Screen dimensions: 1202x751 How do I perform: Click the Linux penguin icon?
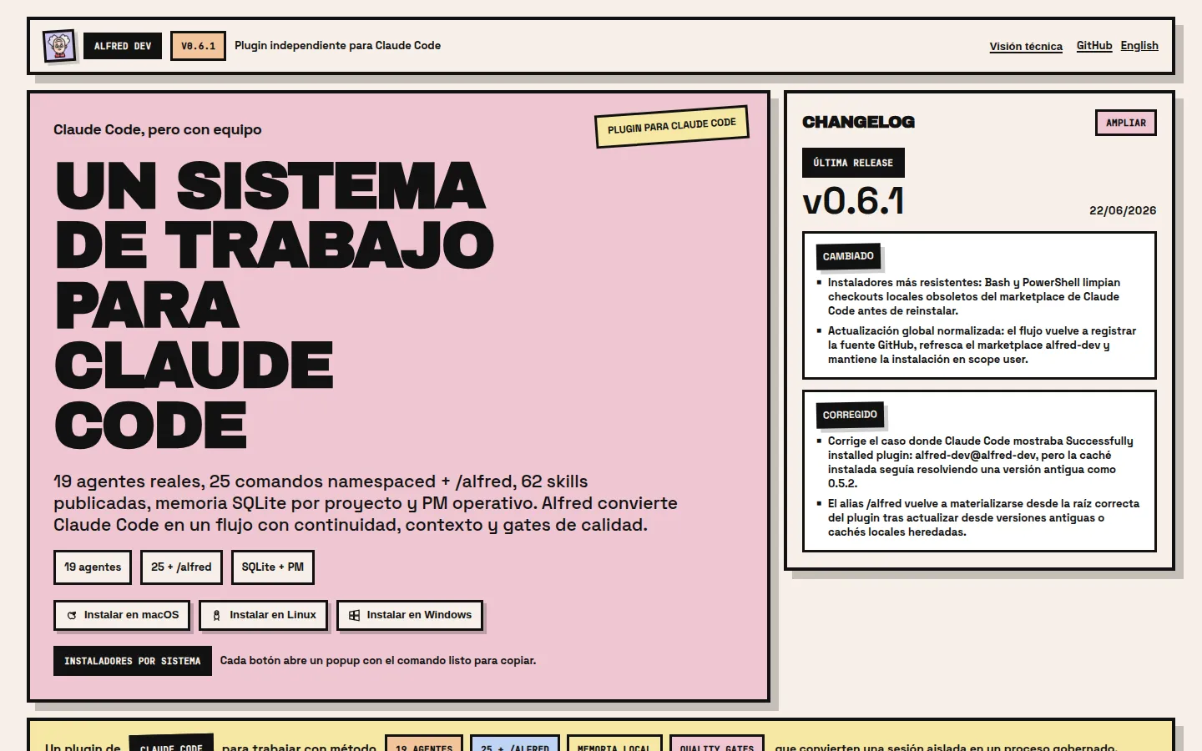(216, 615)
